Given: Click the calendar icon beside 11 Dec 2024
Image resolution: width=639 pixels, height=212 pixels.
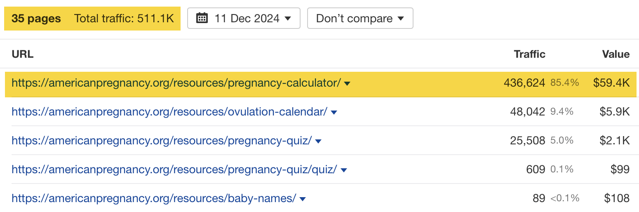Looking at the screenshot, I should (202, 18).
